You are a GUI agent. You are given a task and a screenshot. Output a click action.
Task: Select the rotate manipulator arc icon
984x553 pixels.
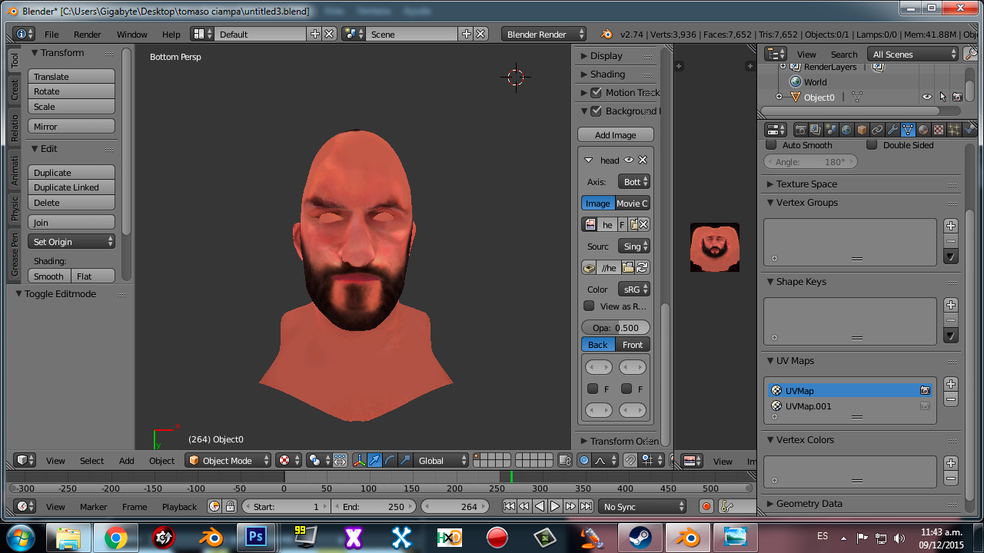[390, 460]
